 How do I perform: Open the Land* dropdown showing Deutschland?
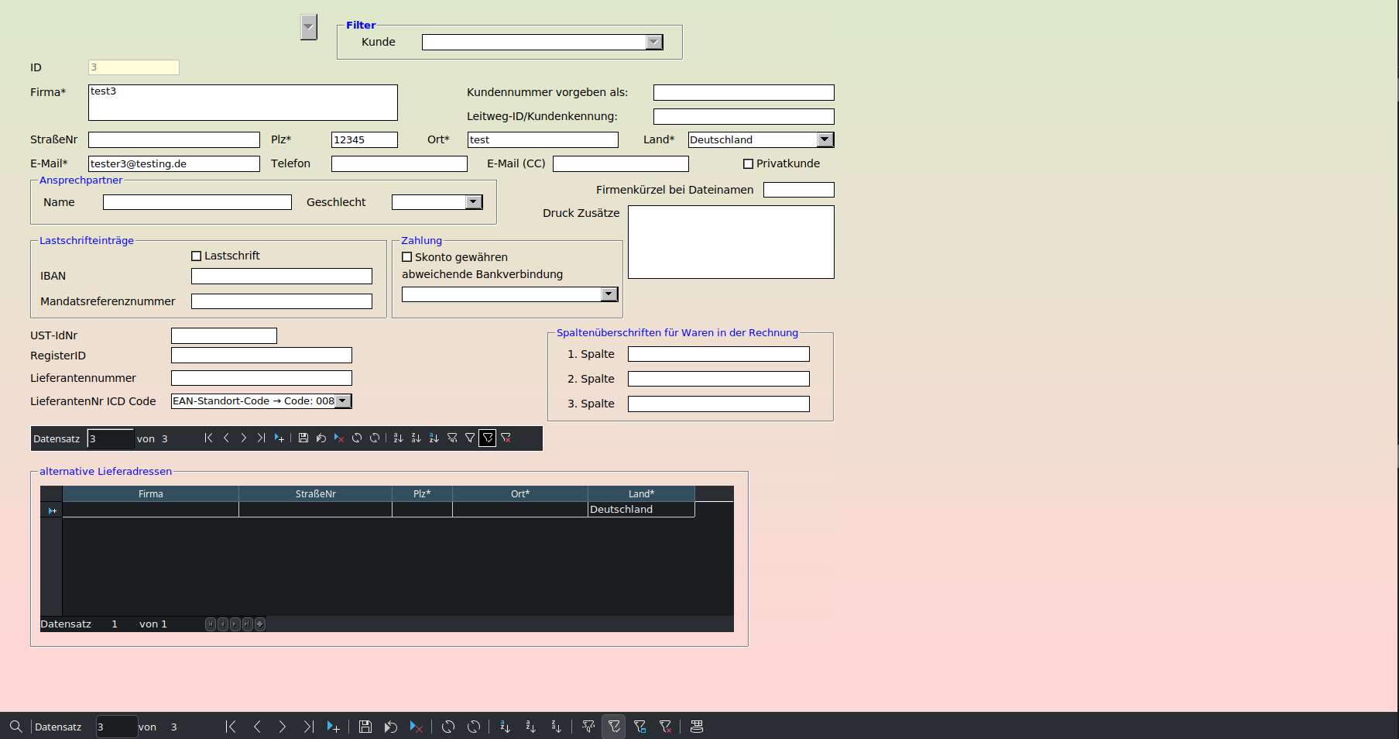coord(825,139)
